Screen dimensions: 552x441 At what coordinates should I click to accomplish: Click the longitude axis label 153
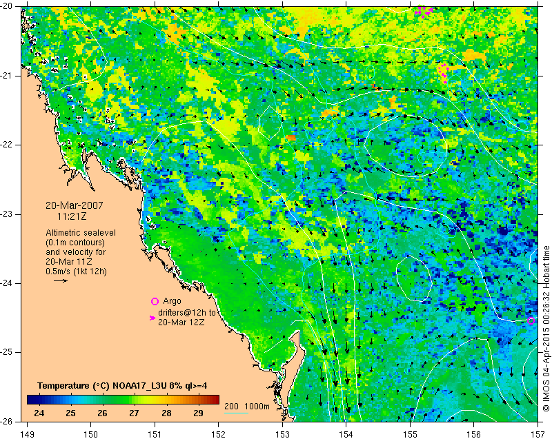[282, 435]
